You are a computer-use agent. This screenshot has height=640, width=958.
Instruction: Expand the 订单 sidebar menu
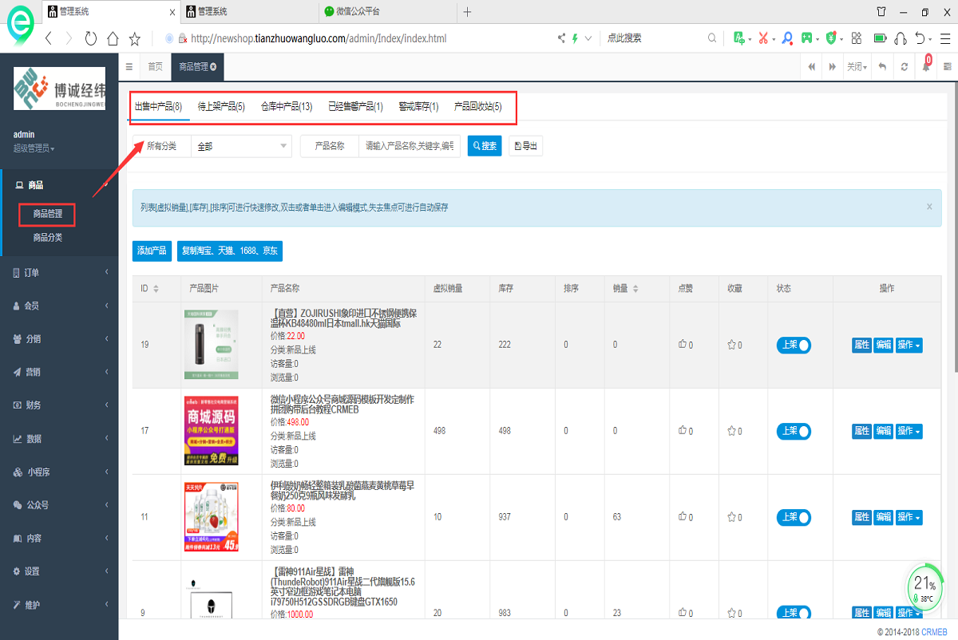59,273
